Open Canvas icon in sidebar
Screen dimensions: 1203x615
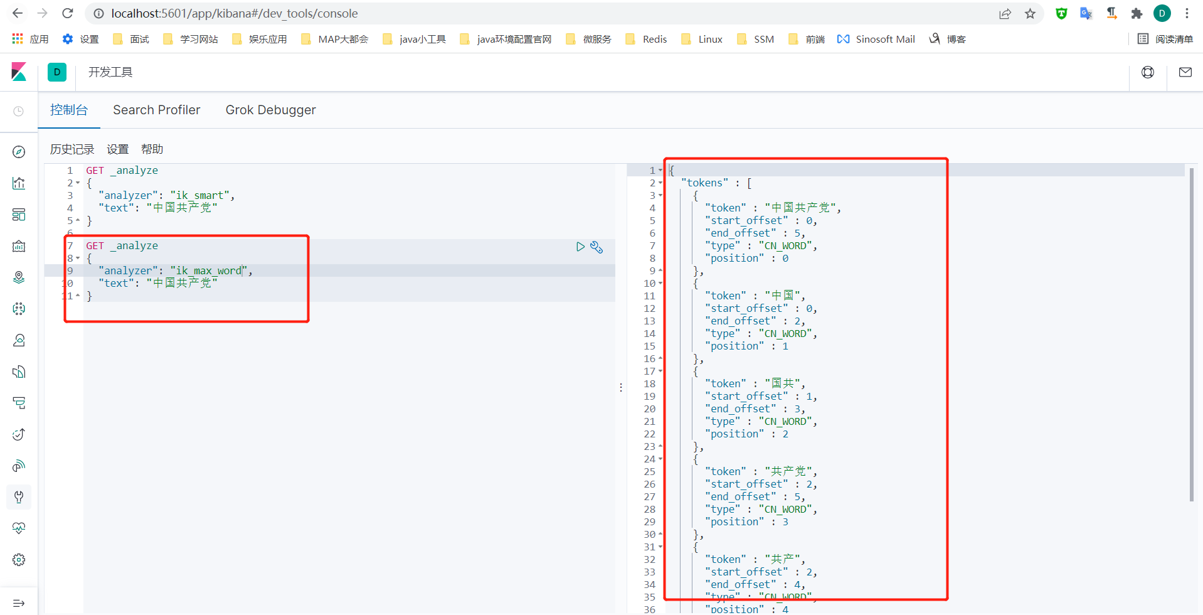[19, 246]
